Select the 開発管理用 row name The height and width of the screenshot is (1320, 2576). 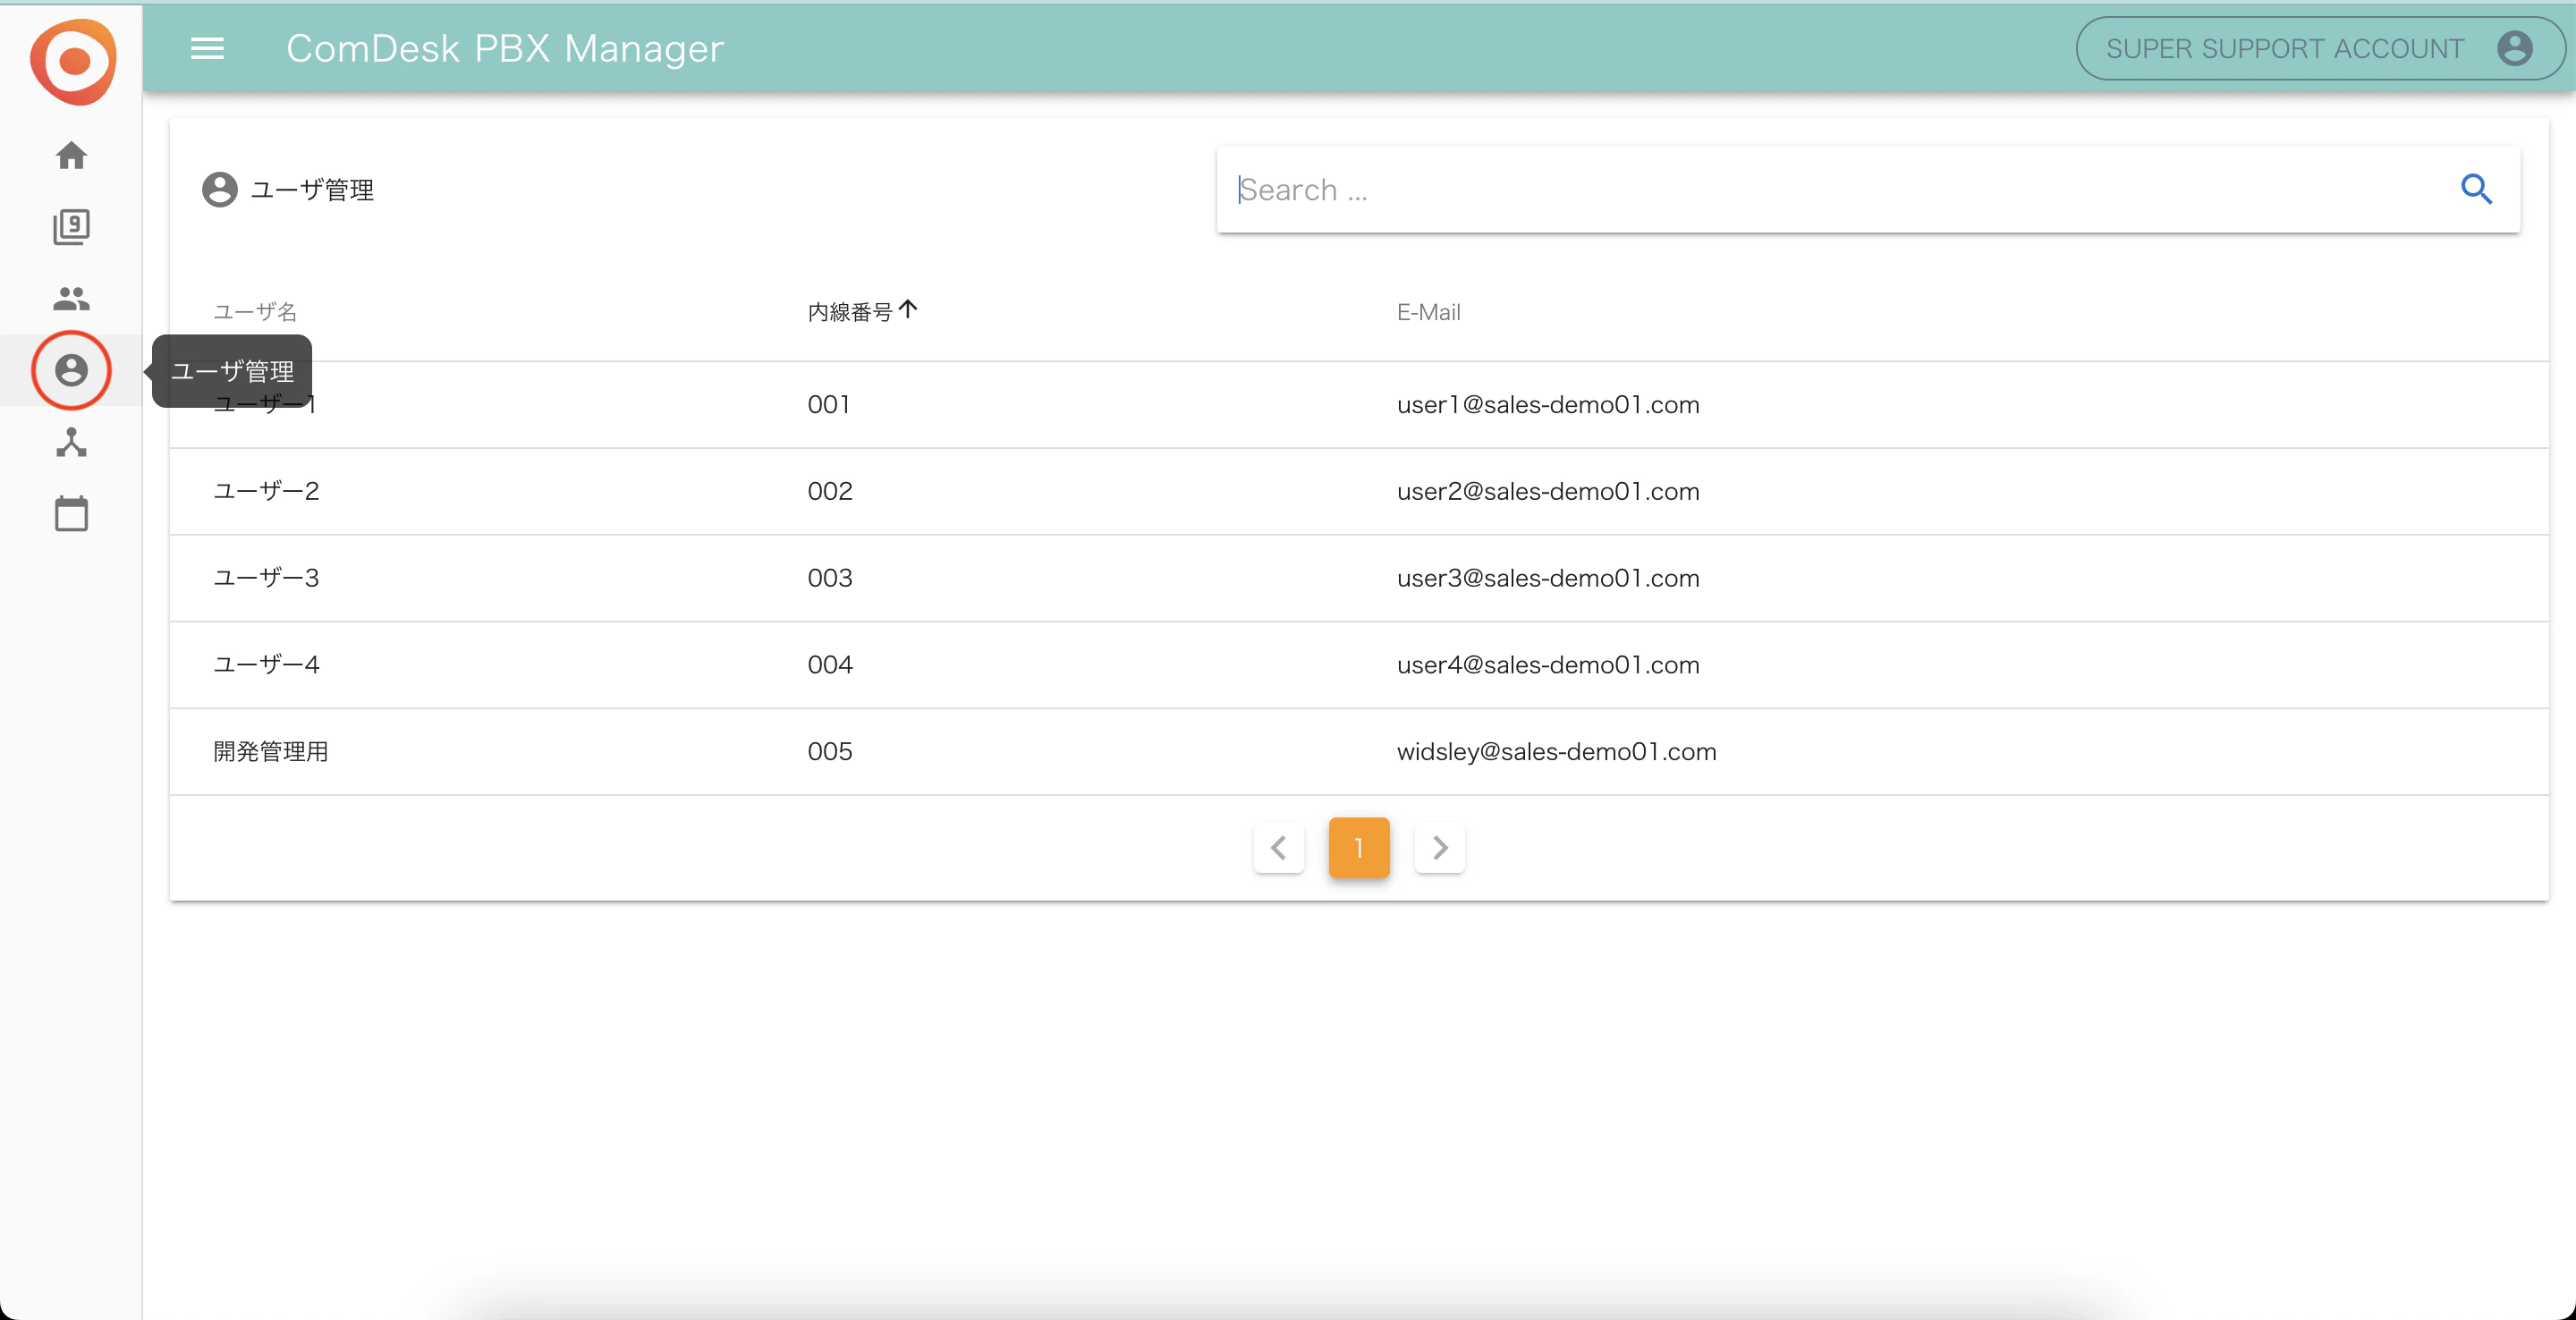[x=271, y=752]
